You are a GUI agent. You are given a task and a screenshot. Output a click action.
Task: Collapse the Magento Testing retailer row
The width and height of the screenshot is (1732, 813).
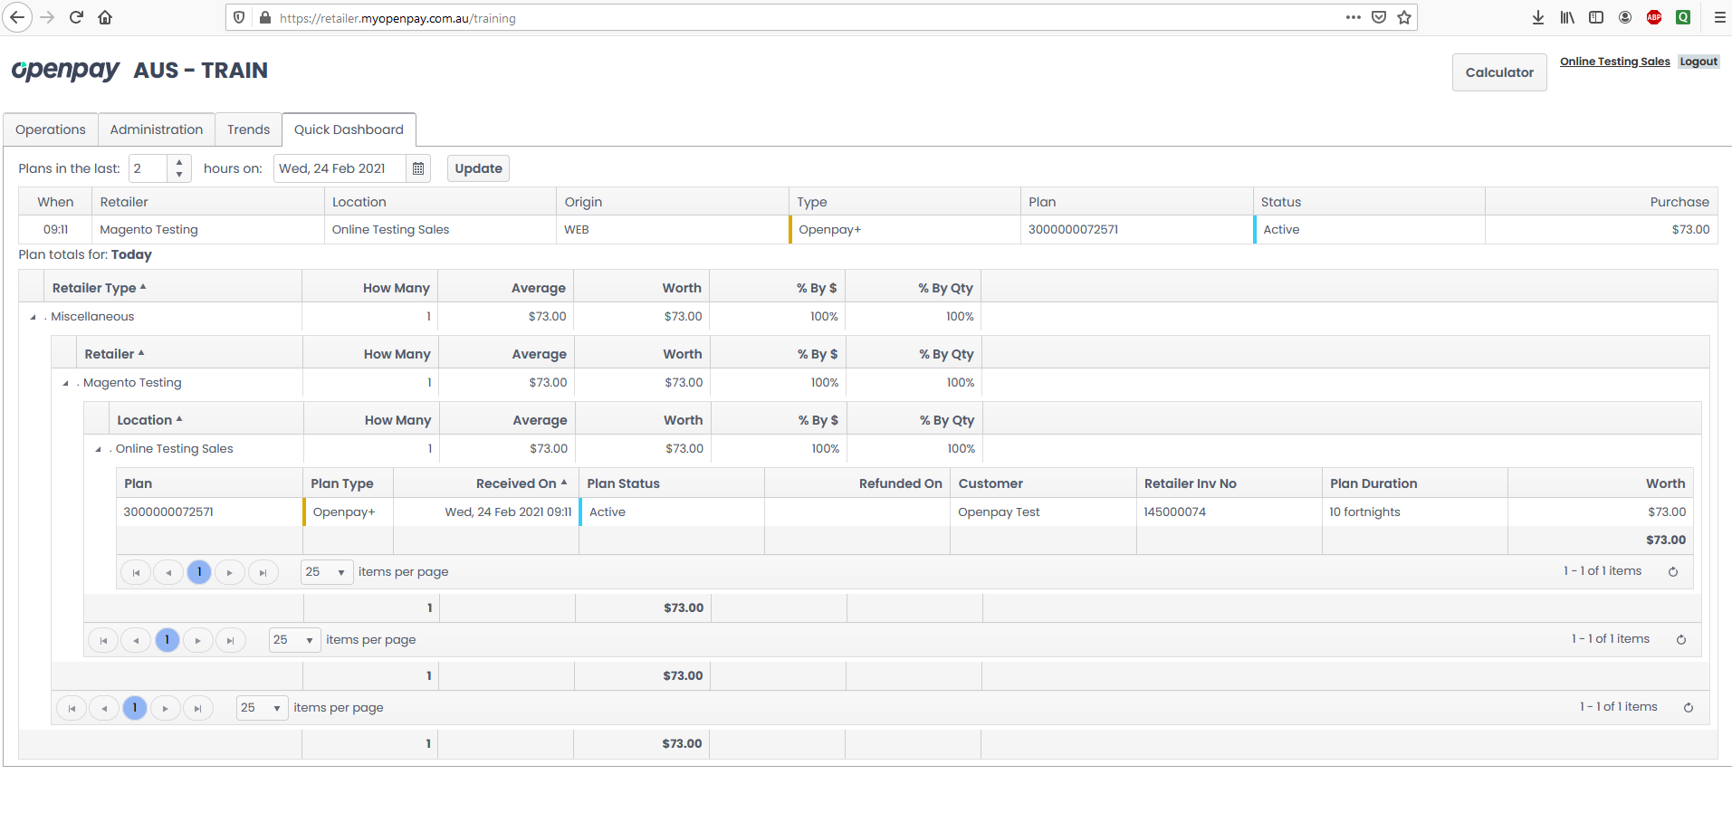point(66,383)
